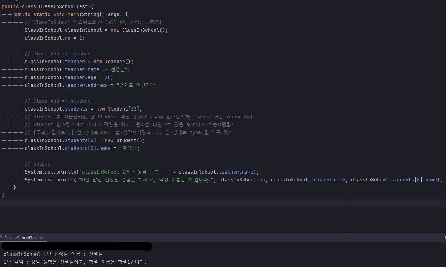This screenshot has height=267, width=446.
Task: Click 'classInSchool.students[0].name' printf argument
Action: tap(394, 180)
